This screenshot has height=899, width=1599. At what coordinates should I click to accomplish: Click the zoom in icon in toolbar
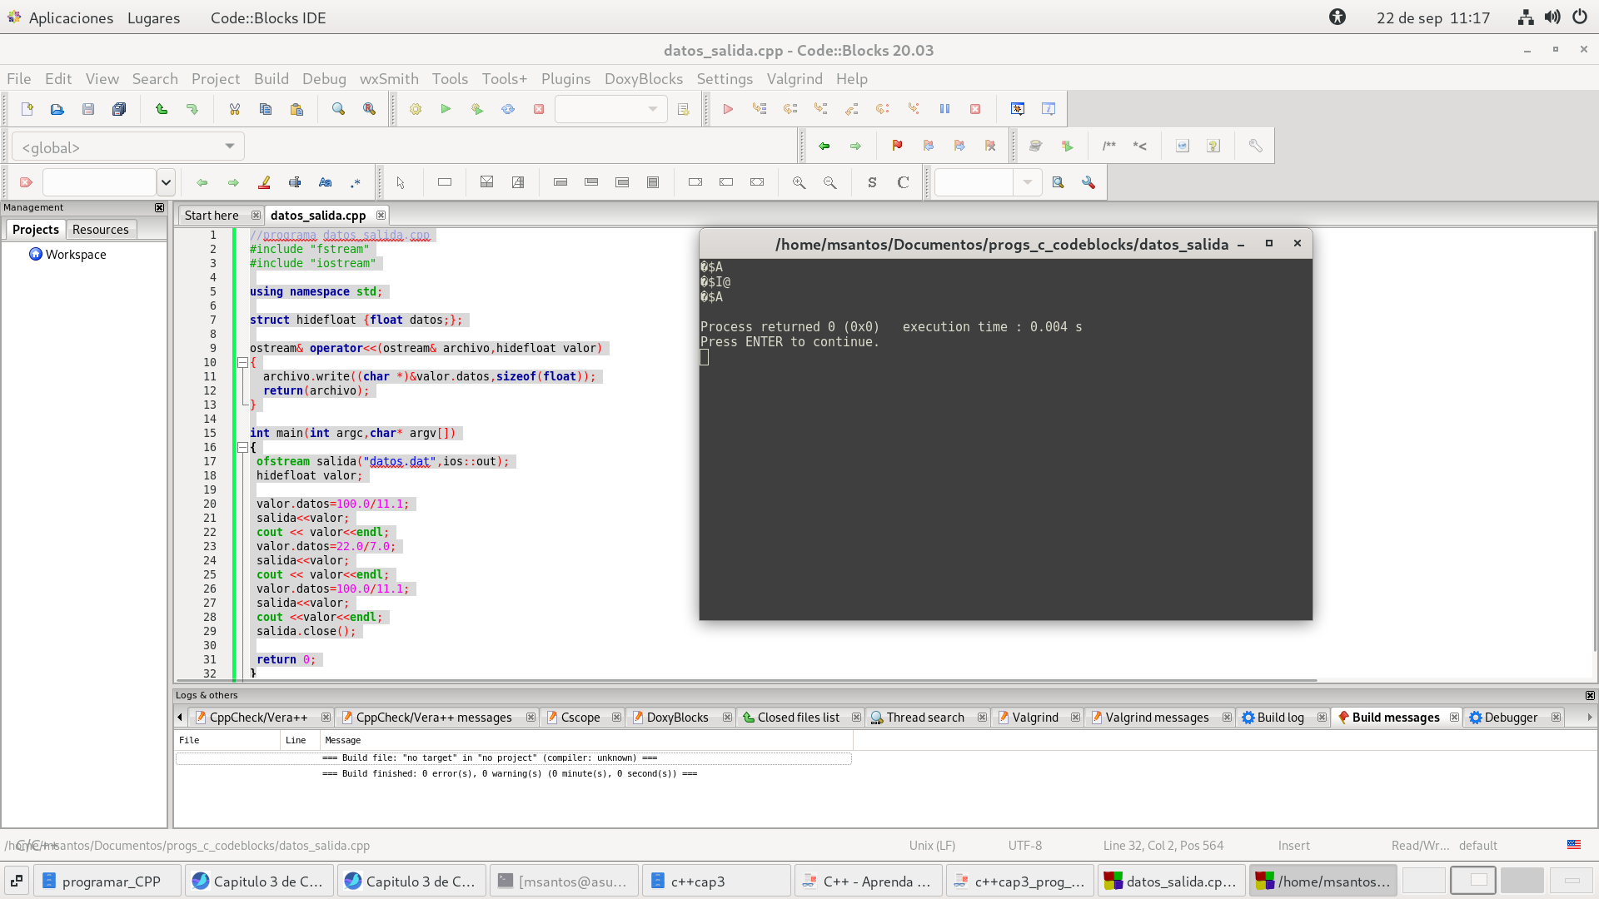[x=799, y=182]
